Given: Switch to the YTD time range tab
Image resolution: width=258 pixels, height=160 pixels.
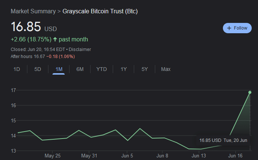Looking at the screenshot, I should coord(102,69).
